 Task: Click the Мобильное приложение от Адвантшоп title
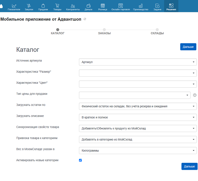point(41,19)
